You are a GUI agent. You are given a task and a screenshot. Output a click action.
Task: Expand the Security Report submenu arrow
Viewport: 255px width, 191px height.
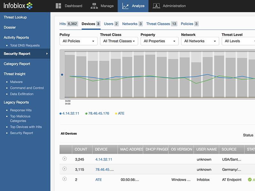tap(47, 53)
